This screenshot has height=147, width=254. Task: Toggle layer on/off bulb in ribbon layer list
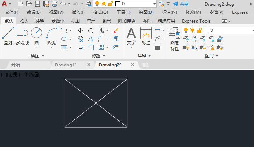tap(186, 30)
